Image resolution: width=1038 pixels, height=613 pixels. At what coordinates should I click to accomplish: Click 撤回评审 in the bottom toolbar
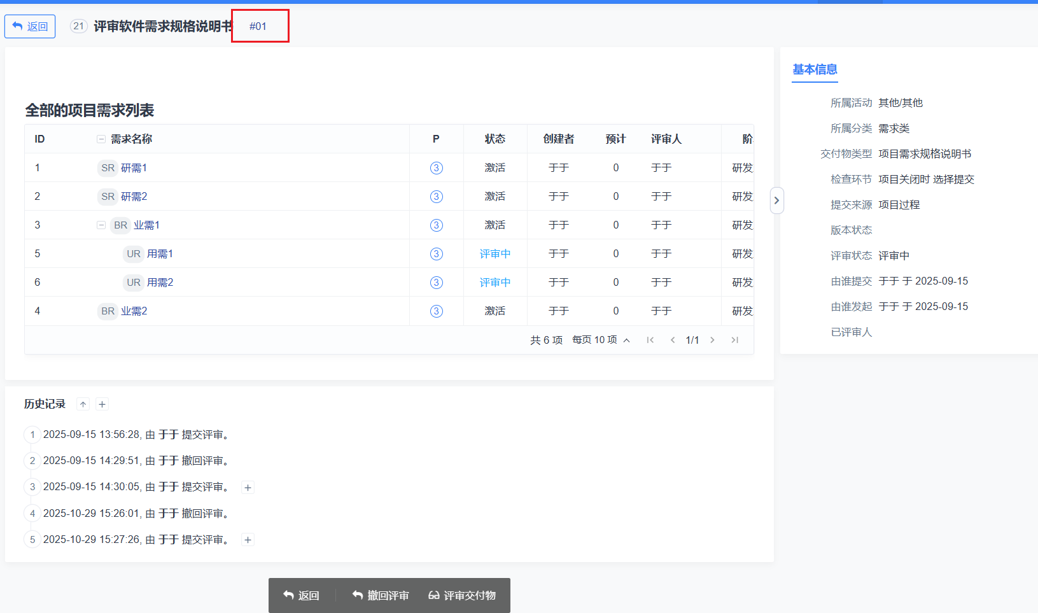point(381,595)
